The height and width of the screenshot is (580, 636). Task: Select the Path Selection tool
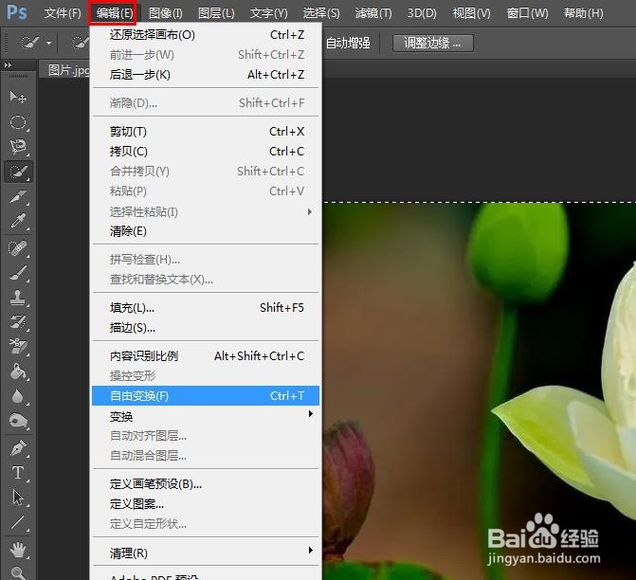[x=17, y=498]
